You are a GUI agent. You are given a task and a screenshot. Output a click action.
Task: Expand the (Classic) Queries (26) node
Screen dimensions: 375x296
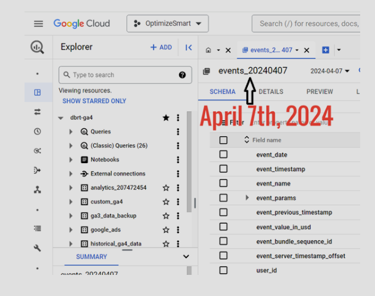click(x=71, y=145)
